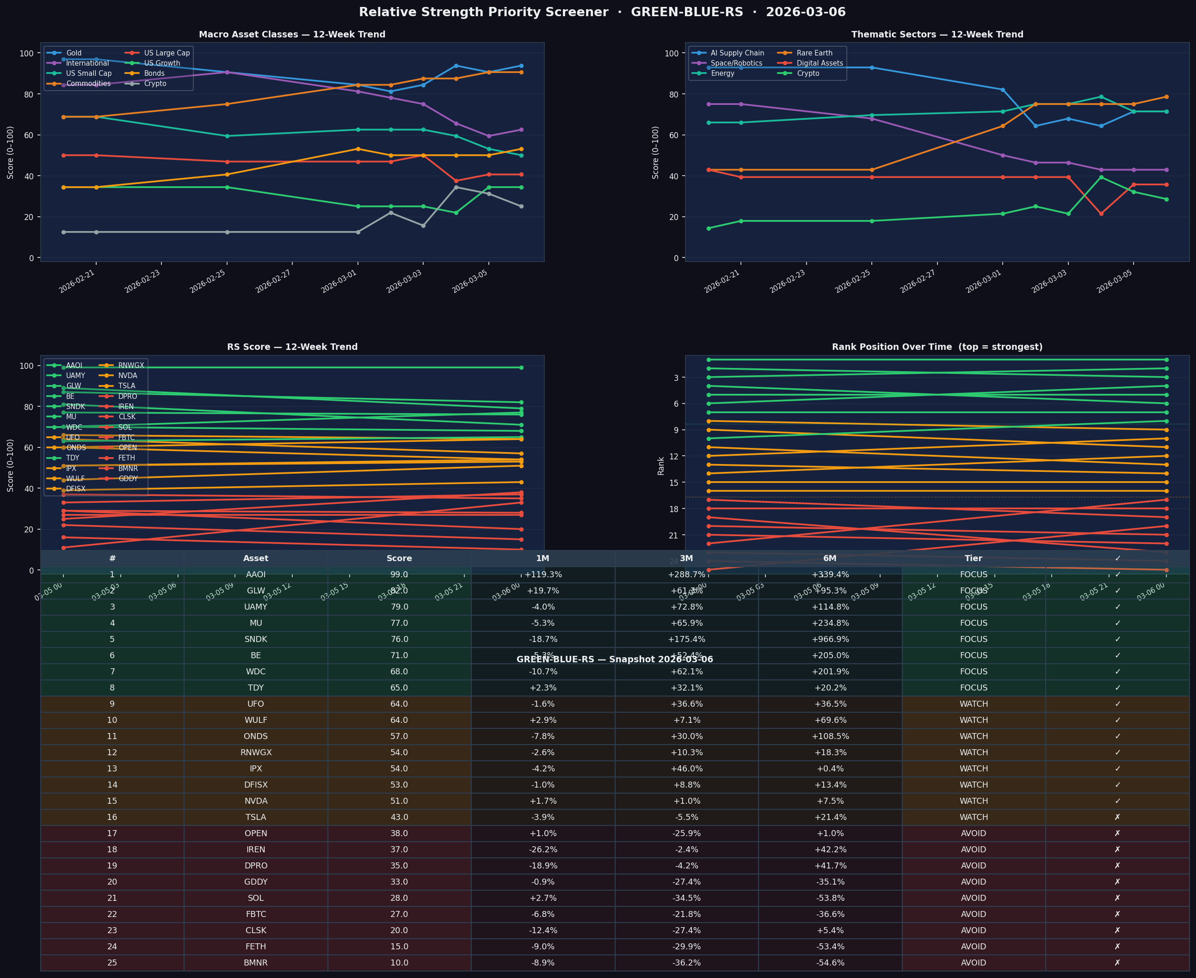
Task: Select the AAOI legend marker icon
Action: click(54, 365)
